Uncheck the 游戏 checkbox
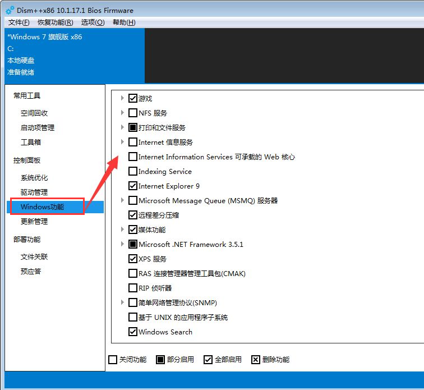424x390 pixels. point(133,98)
